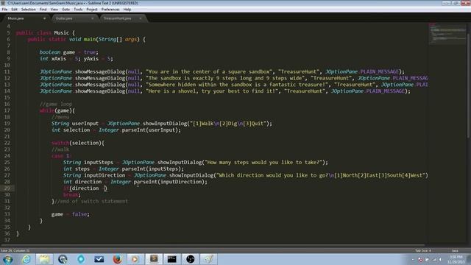Open the Project menu
This screenshot has height=265, width=471.
[x=92, y=10]
